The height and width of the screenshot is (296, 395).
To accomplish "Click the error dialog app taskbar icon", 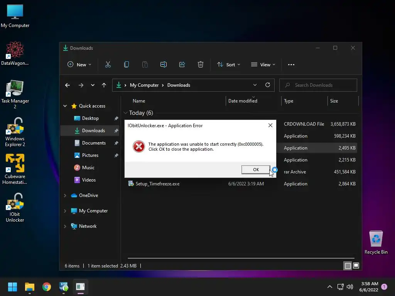I will pos(80,287).
